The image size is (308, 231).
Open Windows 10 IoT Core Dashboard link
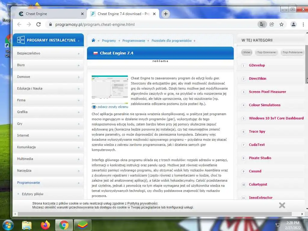(276, 118)
